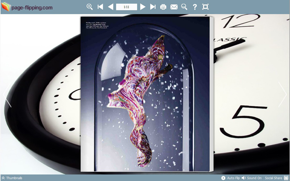The image size is (290, 181).
Task: Go to the previous page arrow
Action: pos(110,7)
